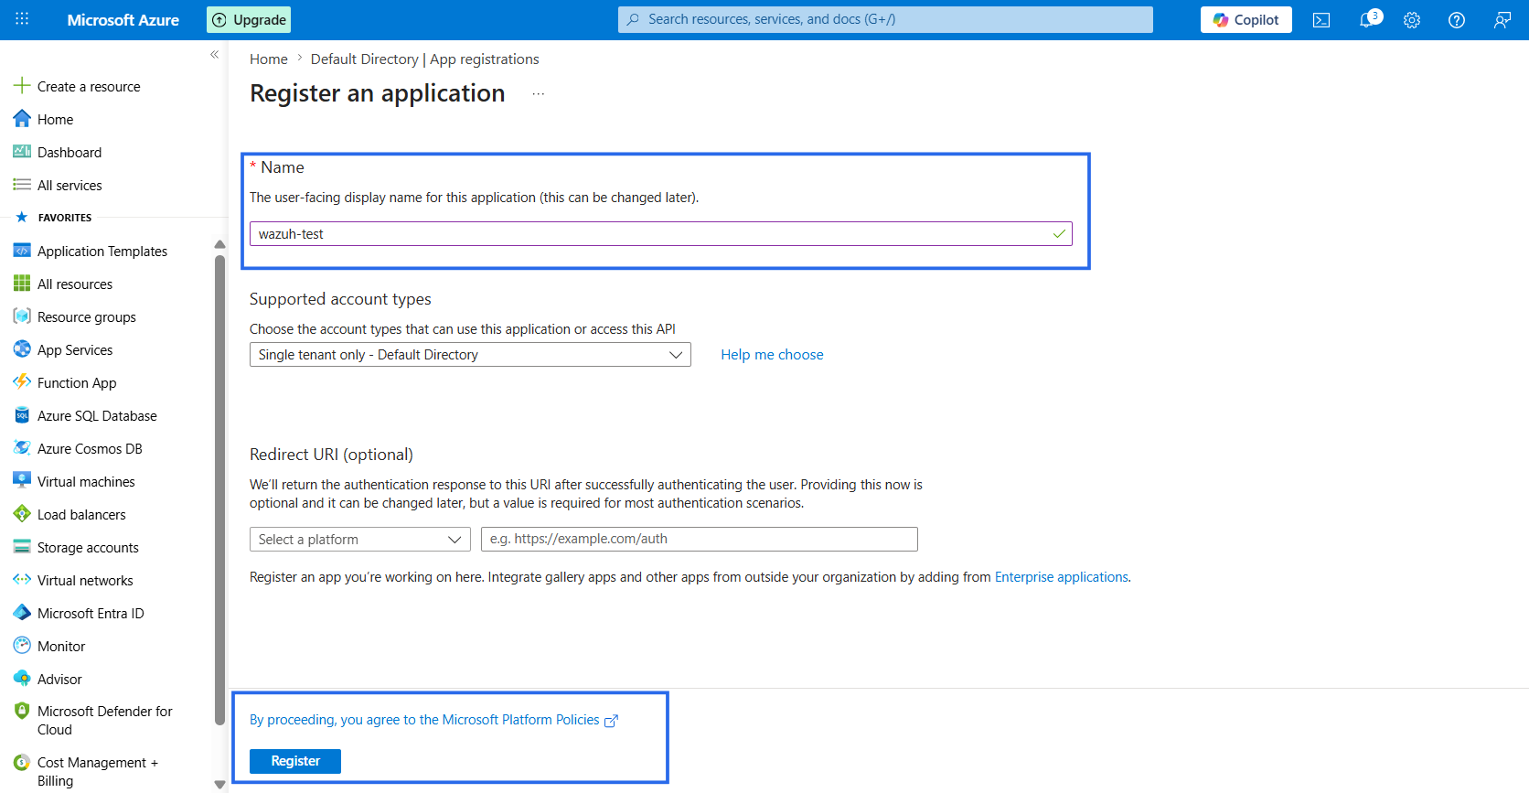The height and width of the screenshot is (793, 1529).
Task: Click the Function App lightning icon
Action: 22,382
